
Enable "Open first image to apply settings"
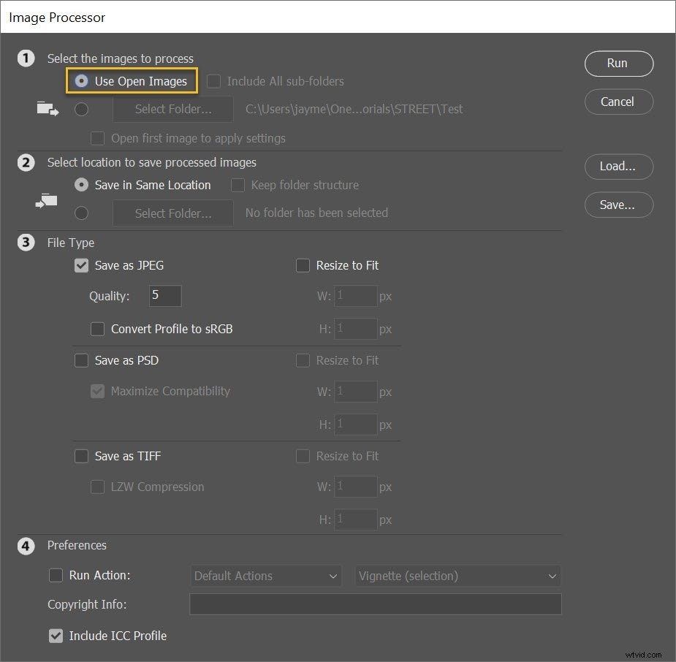coord(97,138)
